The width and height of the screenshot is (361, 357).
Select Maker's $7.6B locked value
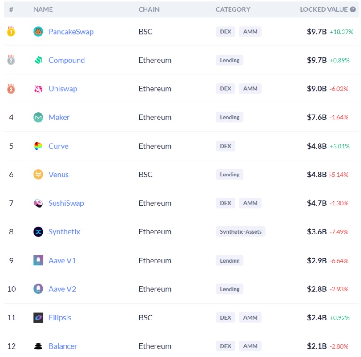tap(317, 117)
